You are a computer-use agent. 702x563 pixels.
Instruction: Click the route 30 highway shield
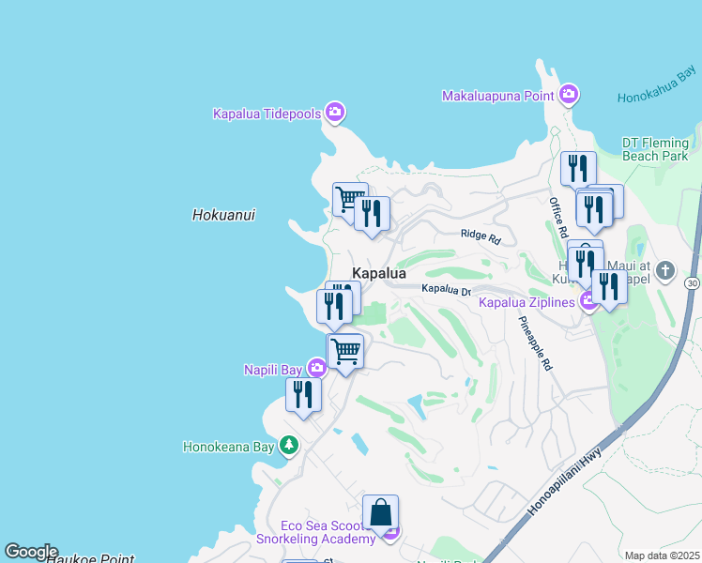click(693, 283)
